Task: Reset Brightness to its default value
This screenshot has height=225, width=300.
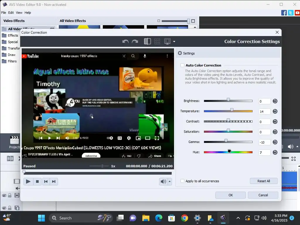Action: pos(275,101)
